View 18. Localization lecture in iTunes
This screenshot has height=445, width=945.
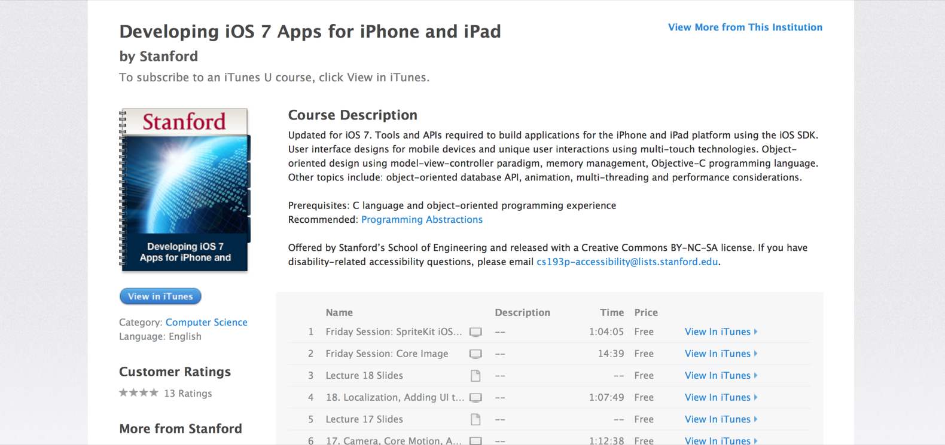[718, 397]
